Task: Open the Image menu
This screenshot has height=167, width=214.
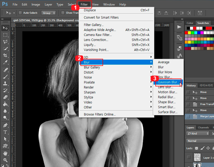Action: (x=36, y=4)
